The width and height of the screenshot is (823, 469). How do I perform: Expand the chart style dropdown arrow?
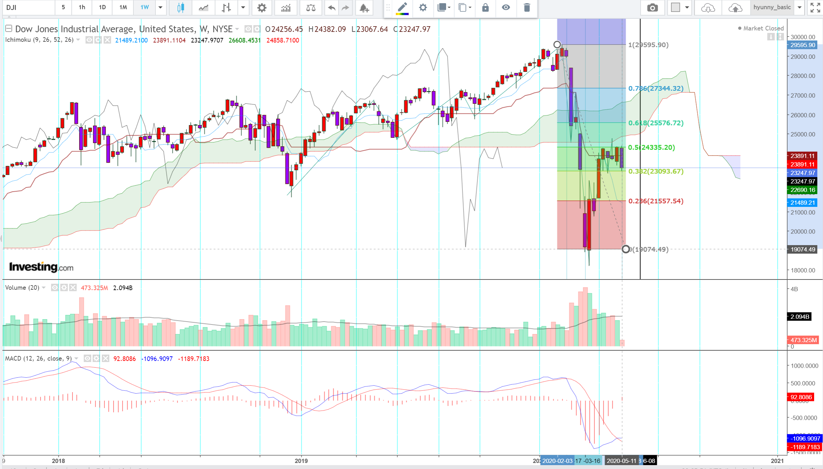coord(243,7)
